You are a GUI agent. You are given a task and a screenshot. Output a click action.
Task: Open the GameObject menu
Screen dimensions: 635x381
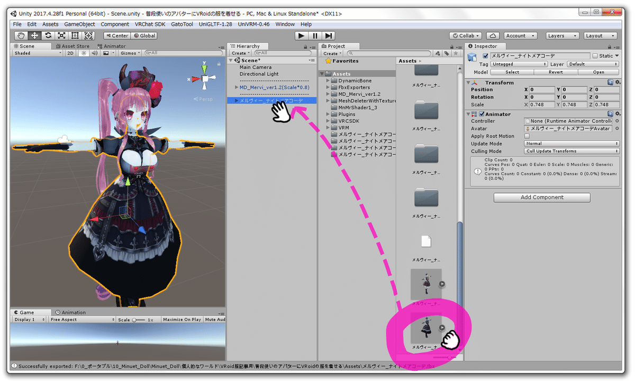pos(79,24)
